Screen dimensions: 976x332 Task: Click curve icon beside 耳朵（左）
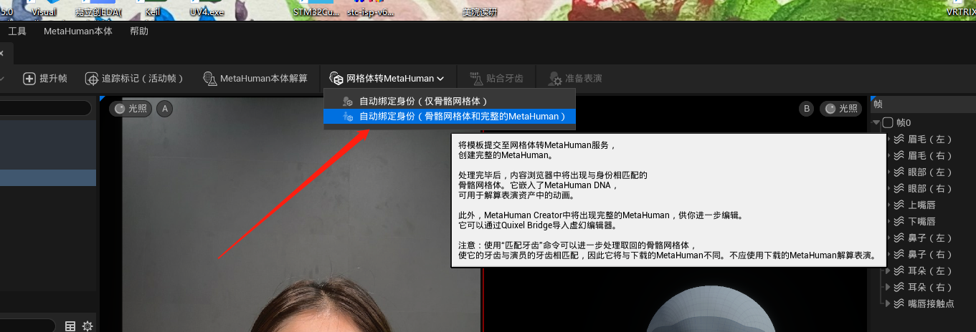coord(899,270)
